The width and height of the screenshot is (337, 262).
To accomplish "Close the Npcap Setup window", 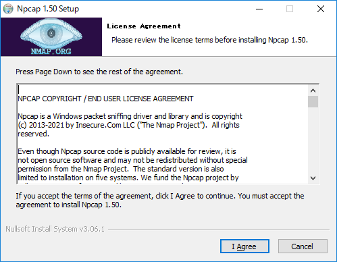I will [x=321, y=9].
